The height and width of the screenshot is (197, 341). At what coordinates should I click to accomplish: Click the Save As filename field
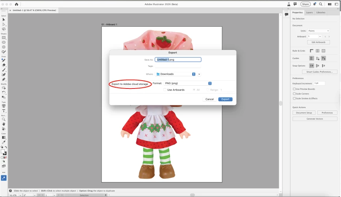(178, 59)
